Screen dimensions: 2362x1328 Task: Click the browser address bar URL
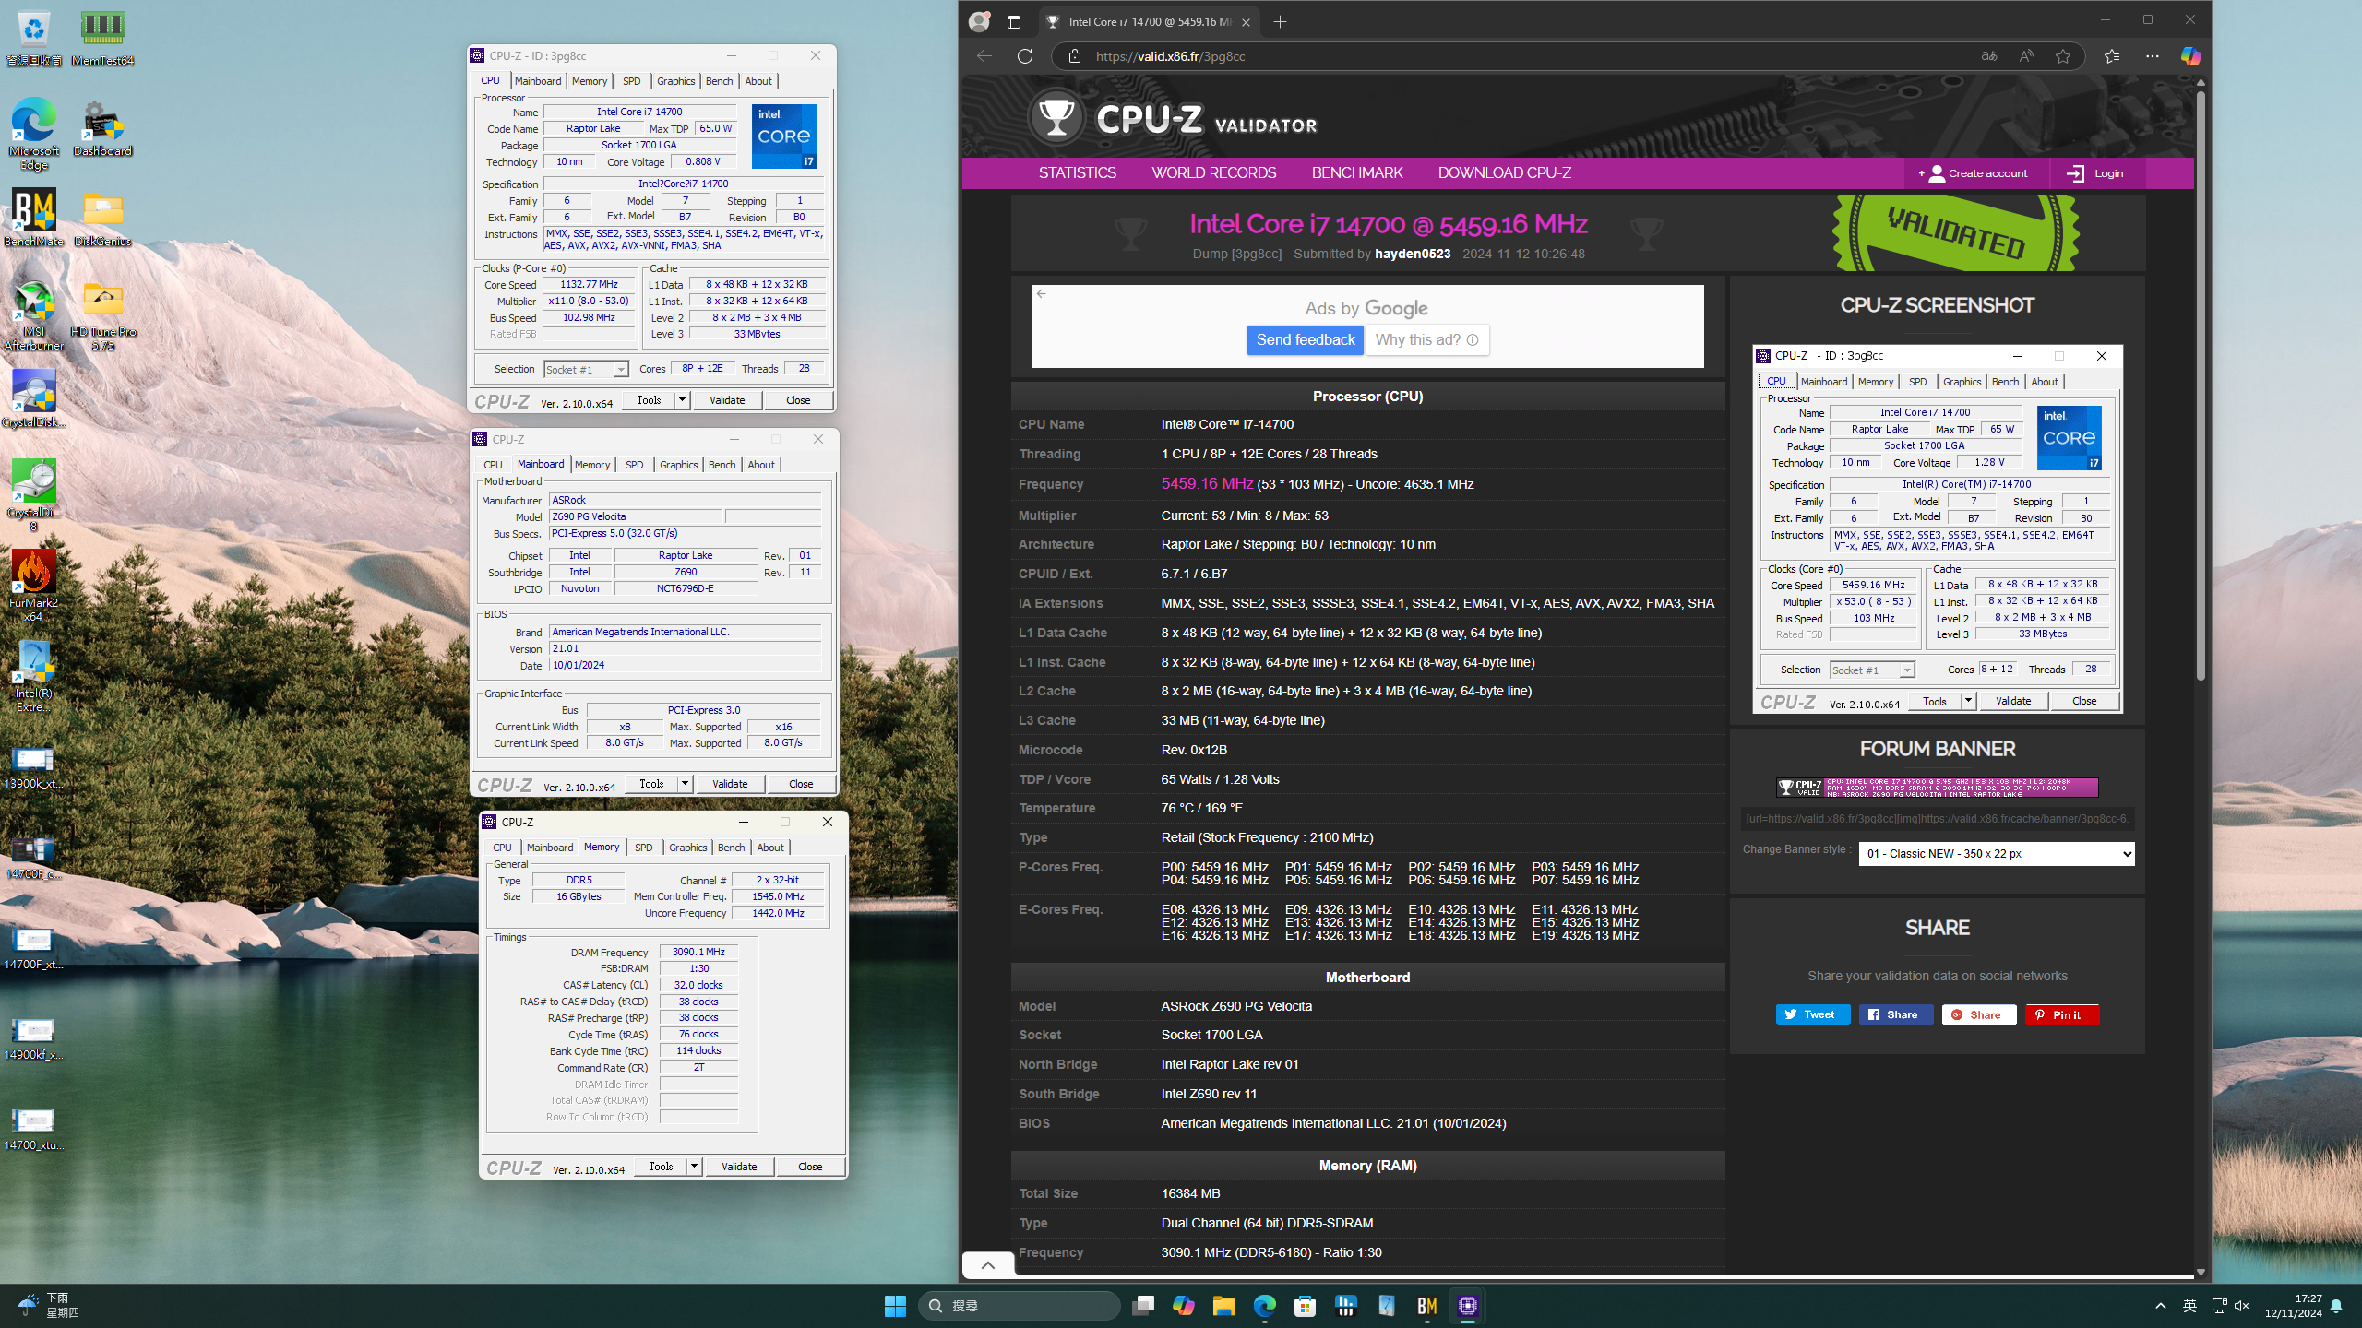point(1170,56)
